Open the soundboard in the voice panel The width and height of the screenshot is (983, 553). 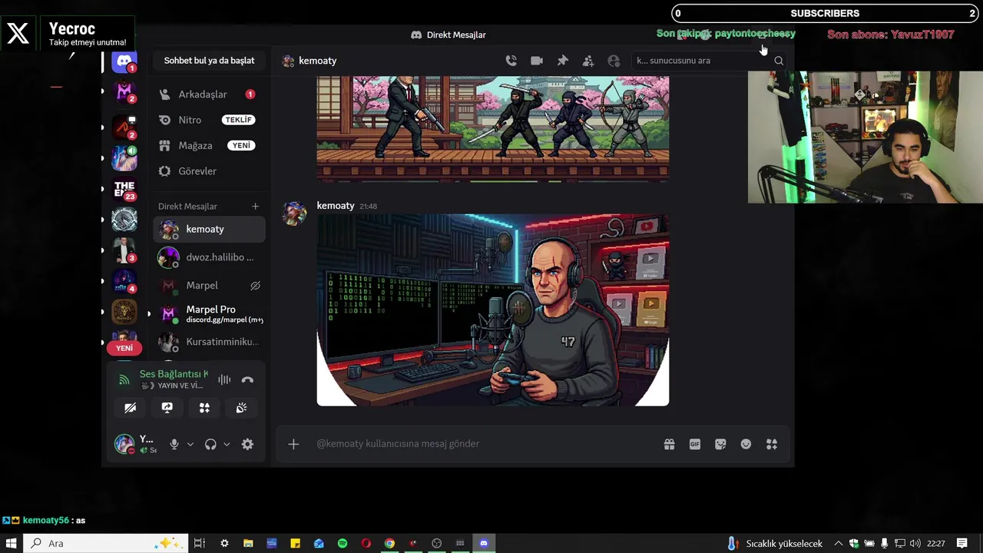(x=241, y=408)
